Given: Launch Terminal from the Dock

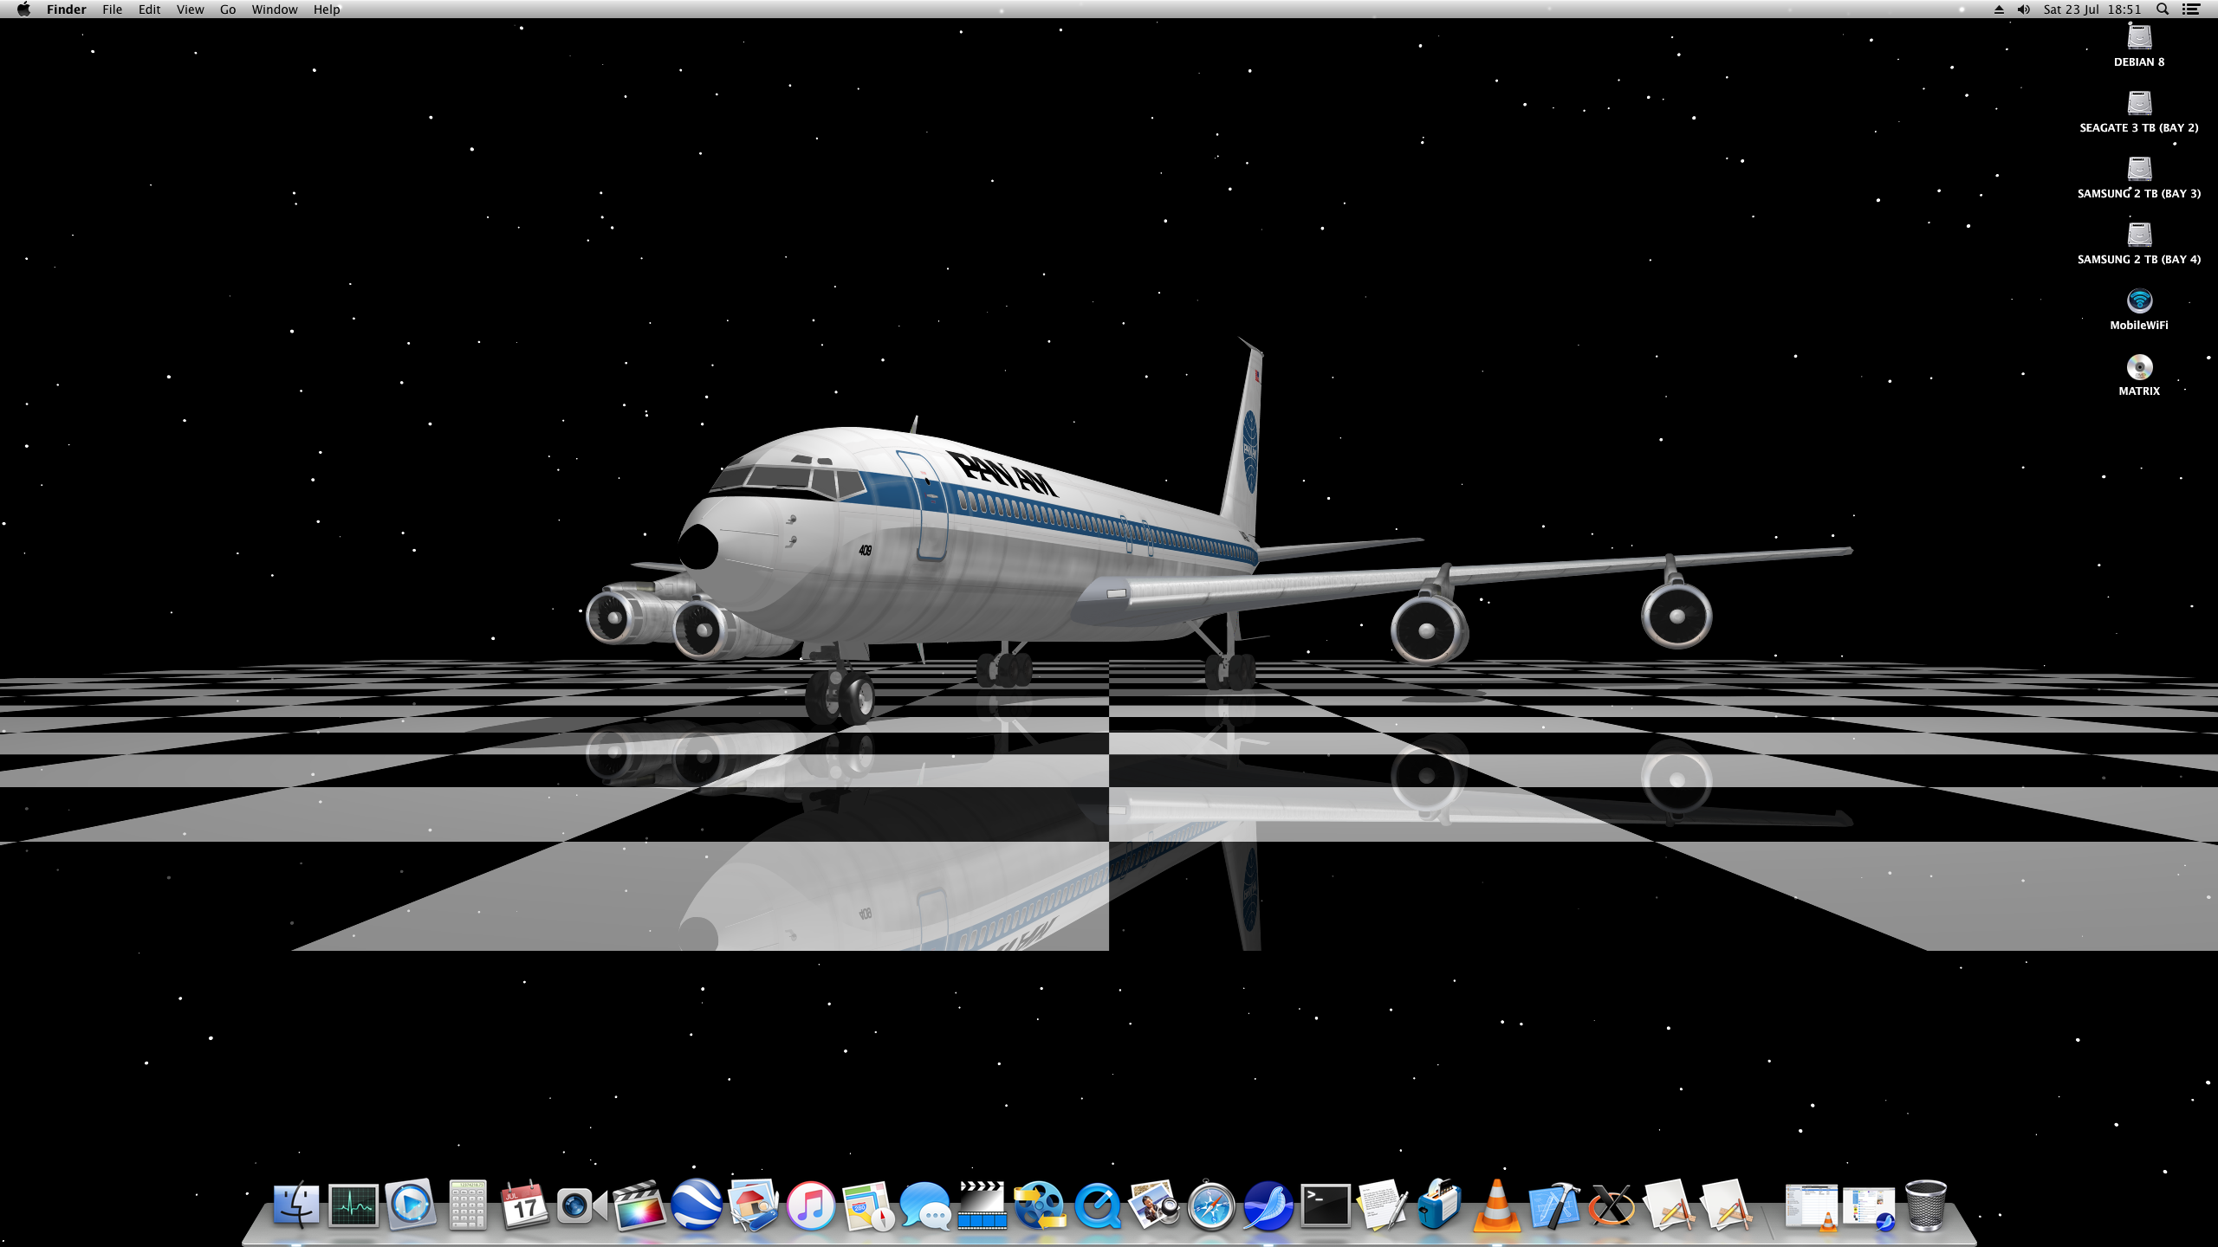Looking at the screenshot, I should coord(1326,1205).
